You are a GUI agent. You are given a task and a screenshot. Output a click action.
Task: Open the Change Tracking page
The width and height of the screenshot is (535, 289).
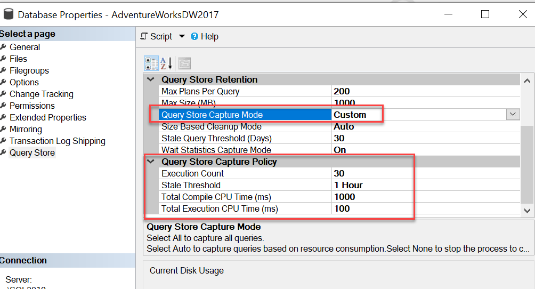[x=41, y=94]
